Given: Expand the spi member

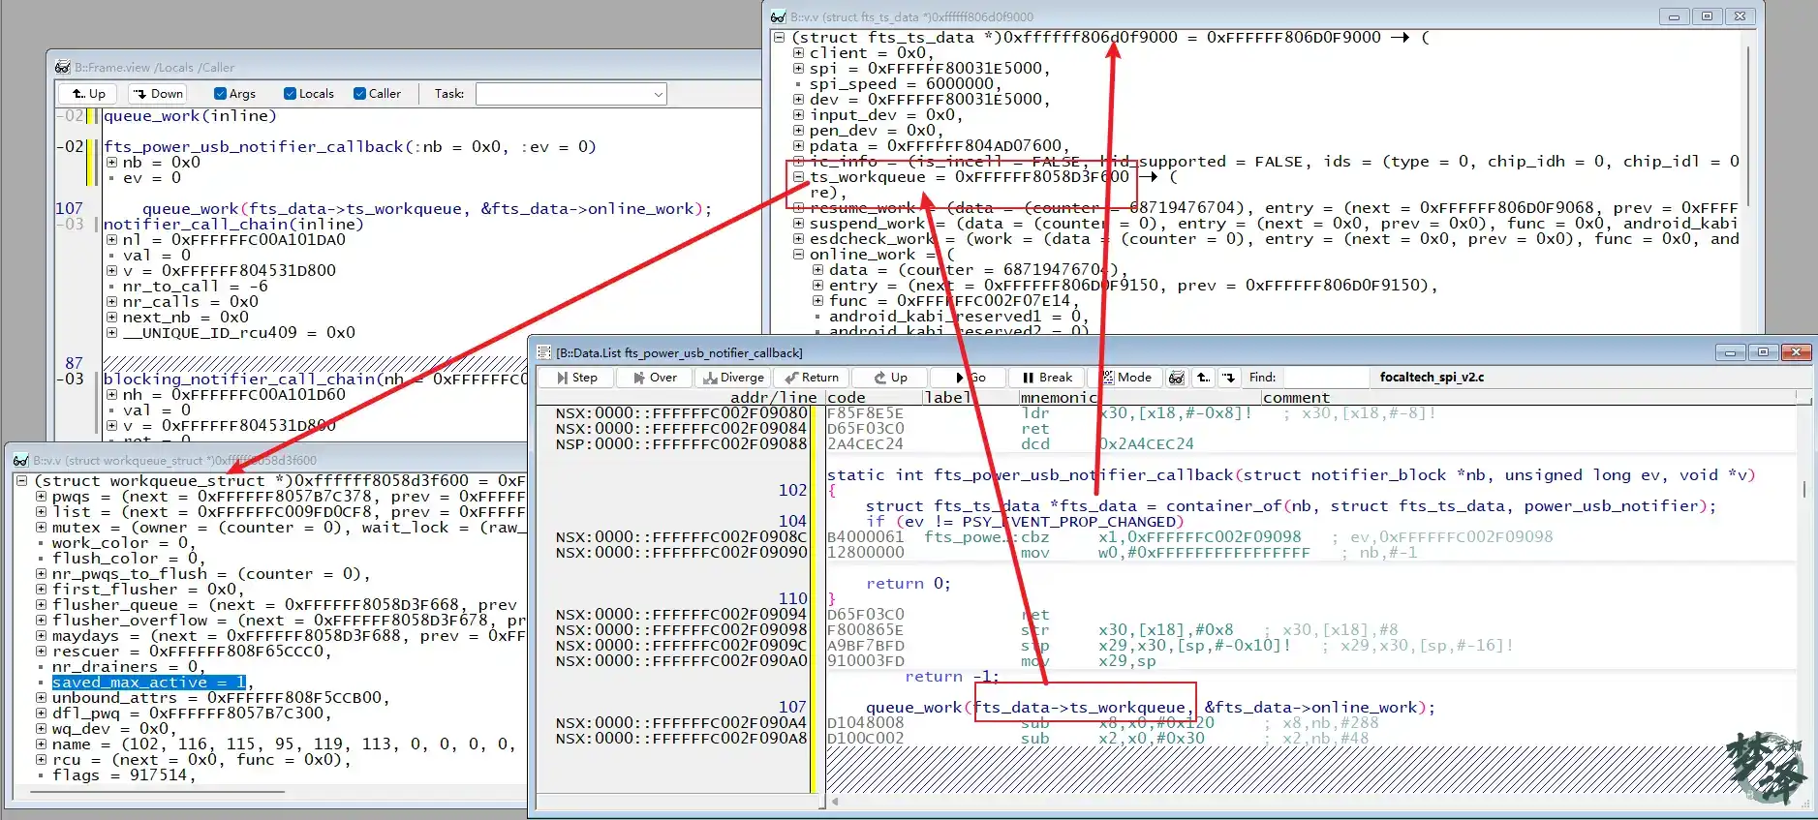Looking at the screenshot, I should (x=798, y=69).
